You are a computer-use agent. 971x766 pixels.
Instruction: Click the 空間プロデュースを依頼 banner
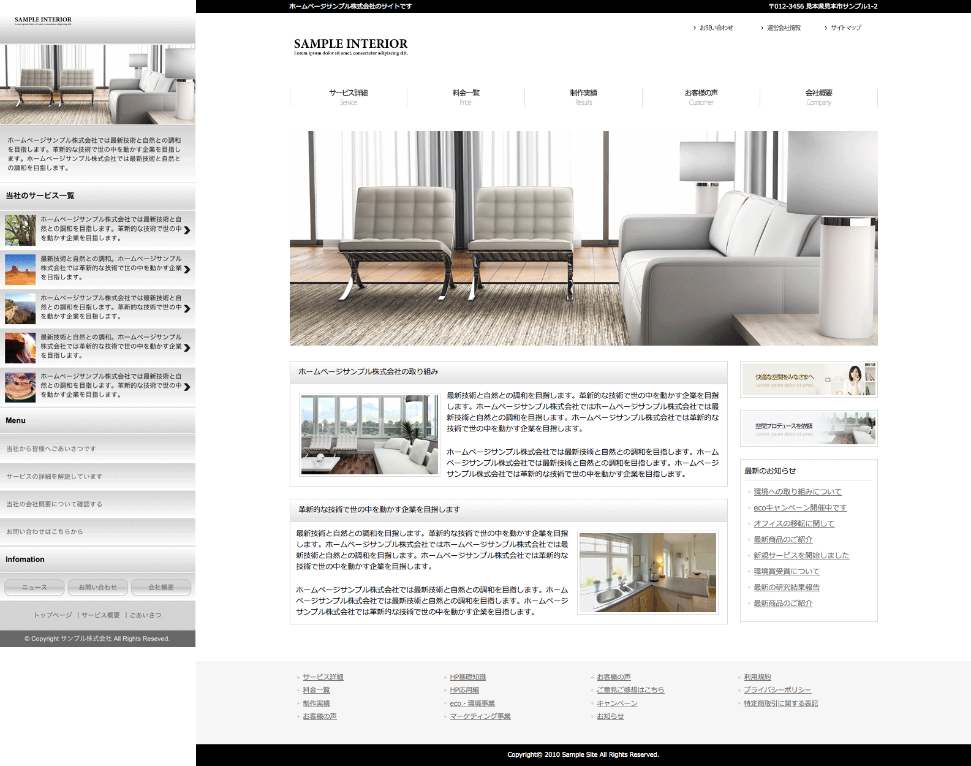(x=809, y=428)
